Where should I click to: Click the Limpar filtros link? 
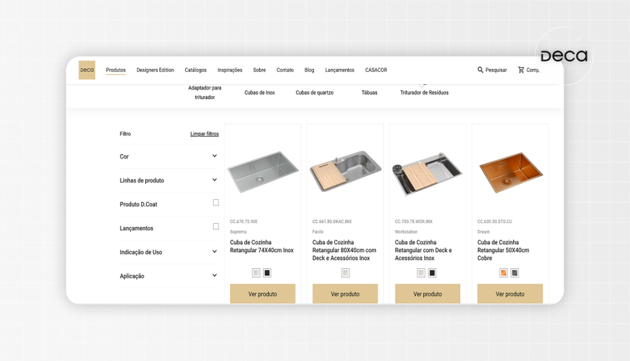[204, 133]
